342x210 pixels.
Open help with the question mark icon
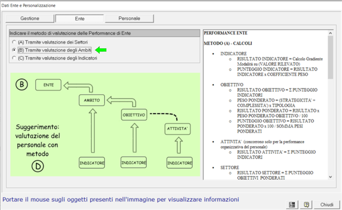coord(306,205)
